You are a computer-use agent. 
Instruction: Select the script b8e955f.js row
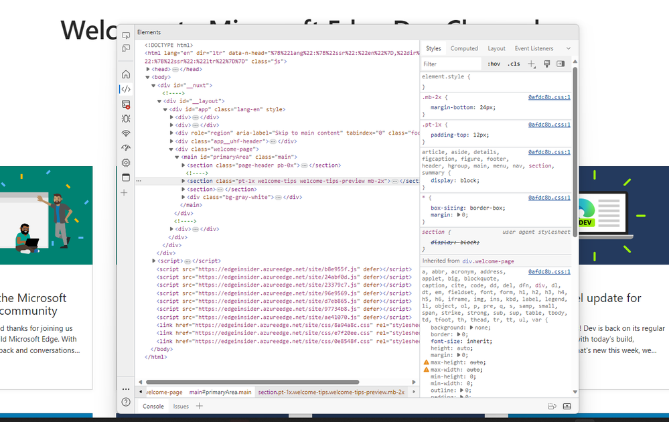[x=284, y=269]
